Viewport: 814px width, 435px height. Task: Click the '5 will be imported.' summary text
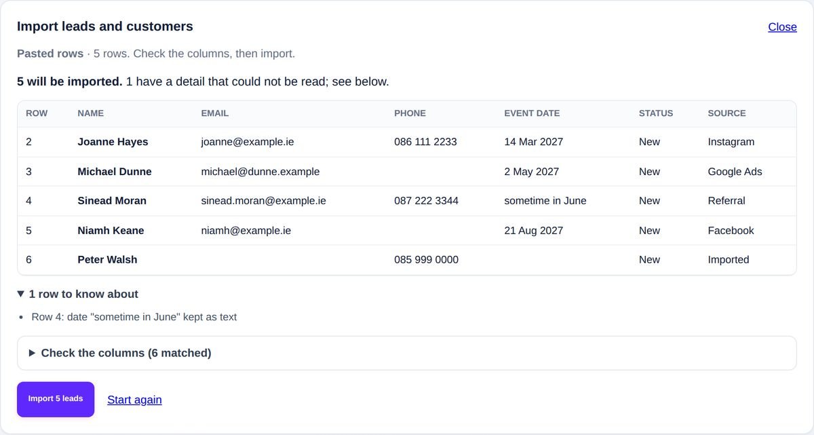coord(70,82)
